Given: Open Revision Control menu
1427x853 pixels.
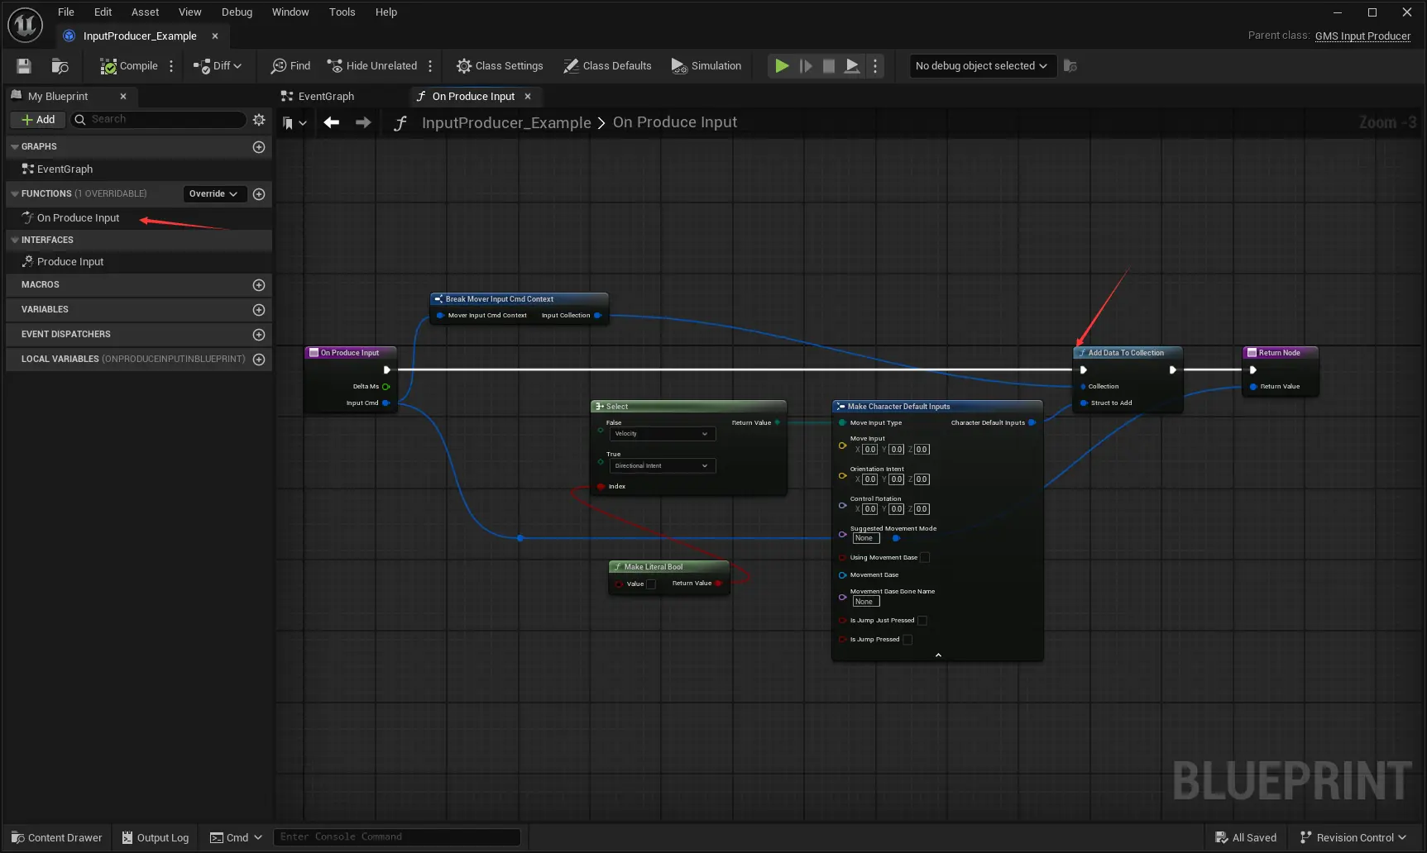Looking at the screenshot, I should click(x=1353, y=837).
